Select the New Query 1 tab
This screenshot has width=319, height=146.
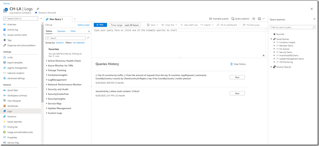pos(58,19)
